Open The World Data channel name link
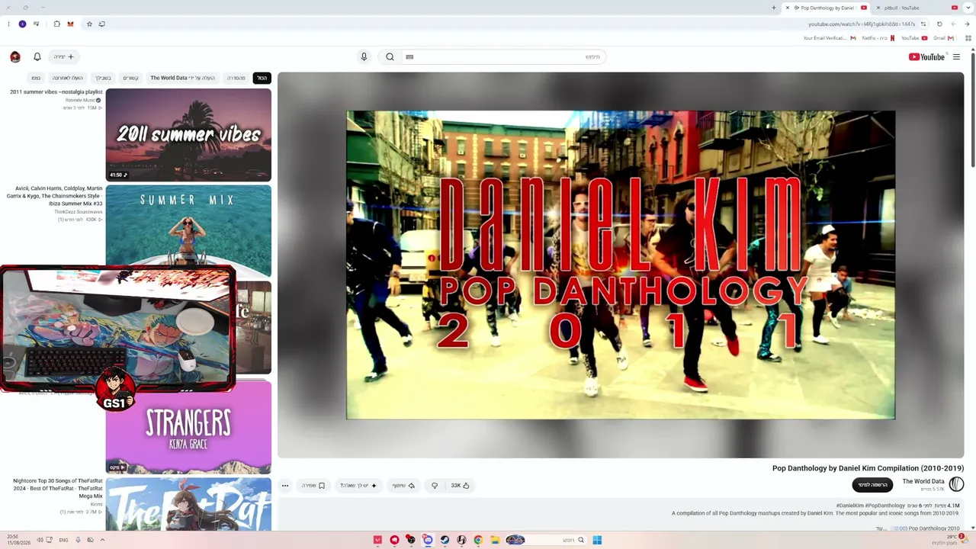976x549 pixels. pos(923,481)
